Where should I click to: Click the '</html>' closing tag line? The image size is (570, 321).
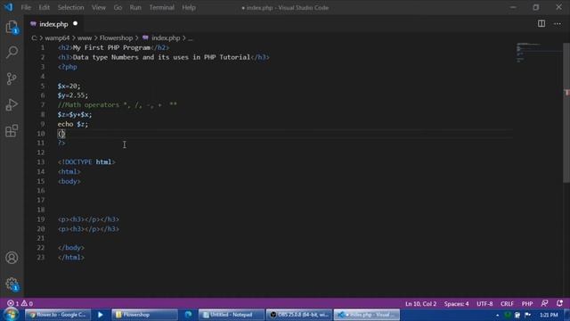71,258
